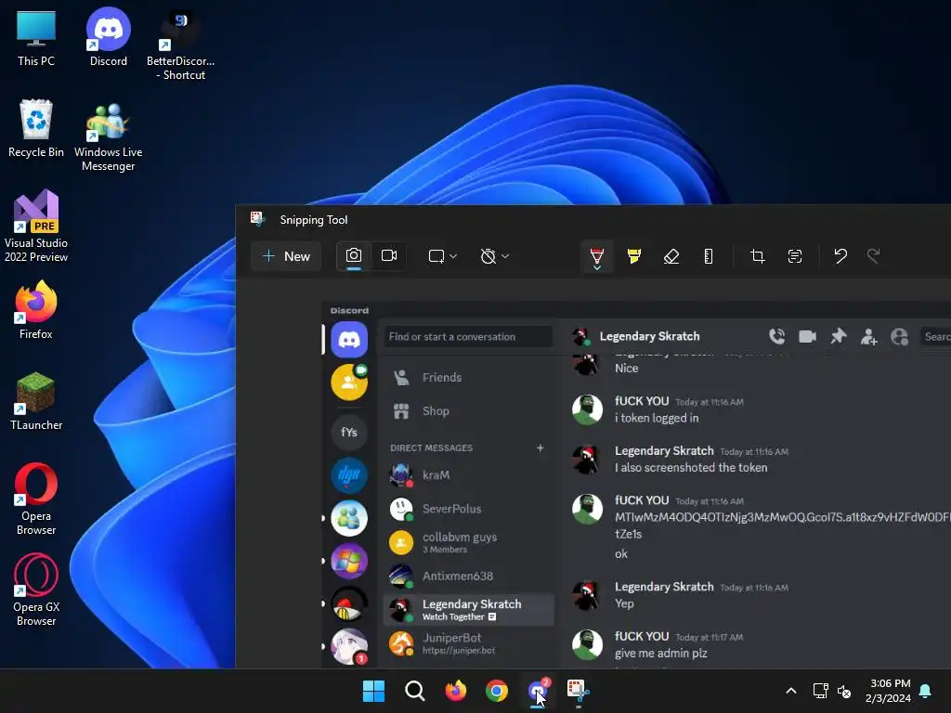Viewport: 951px width, 713px height.
Task: Click the plus next to Direct Messages
Action: click(x=540, y=448)
